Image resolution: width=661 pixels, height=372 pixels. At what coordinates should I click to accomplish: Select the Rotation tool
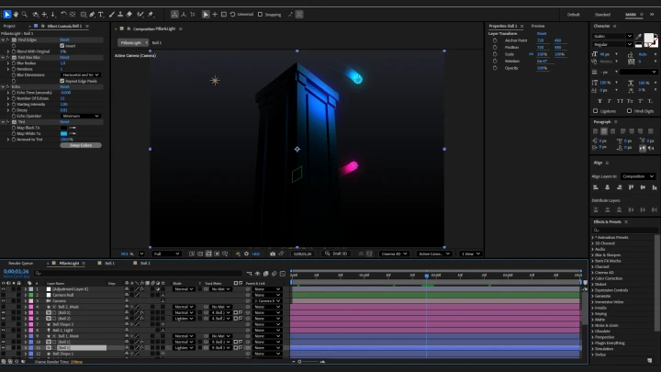point(63,15)
